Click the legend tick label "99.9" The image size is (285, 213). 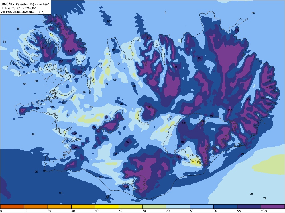click(x=264, y=211)
